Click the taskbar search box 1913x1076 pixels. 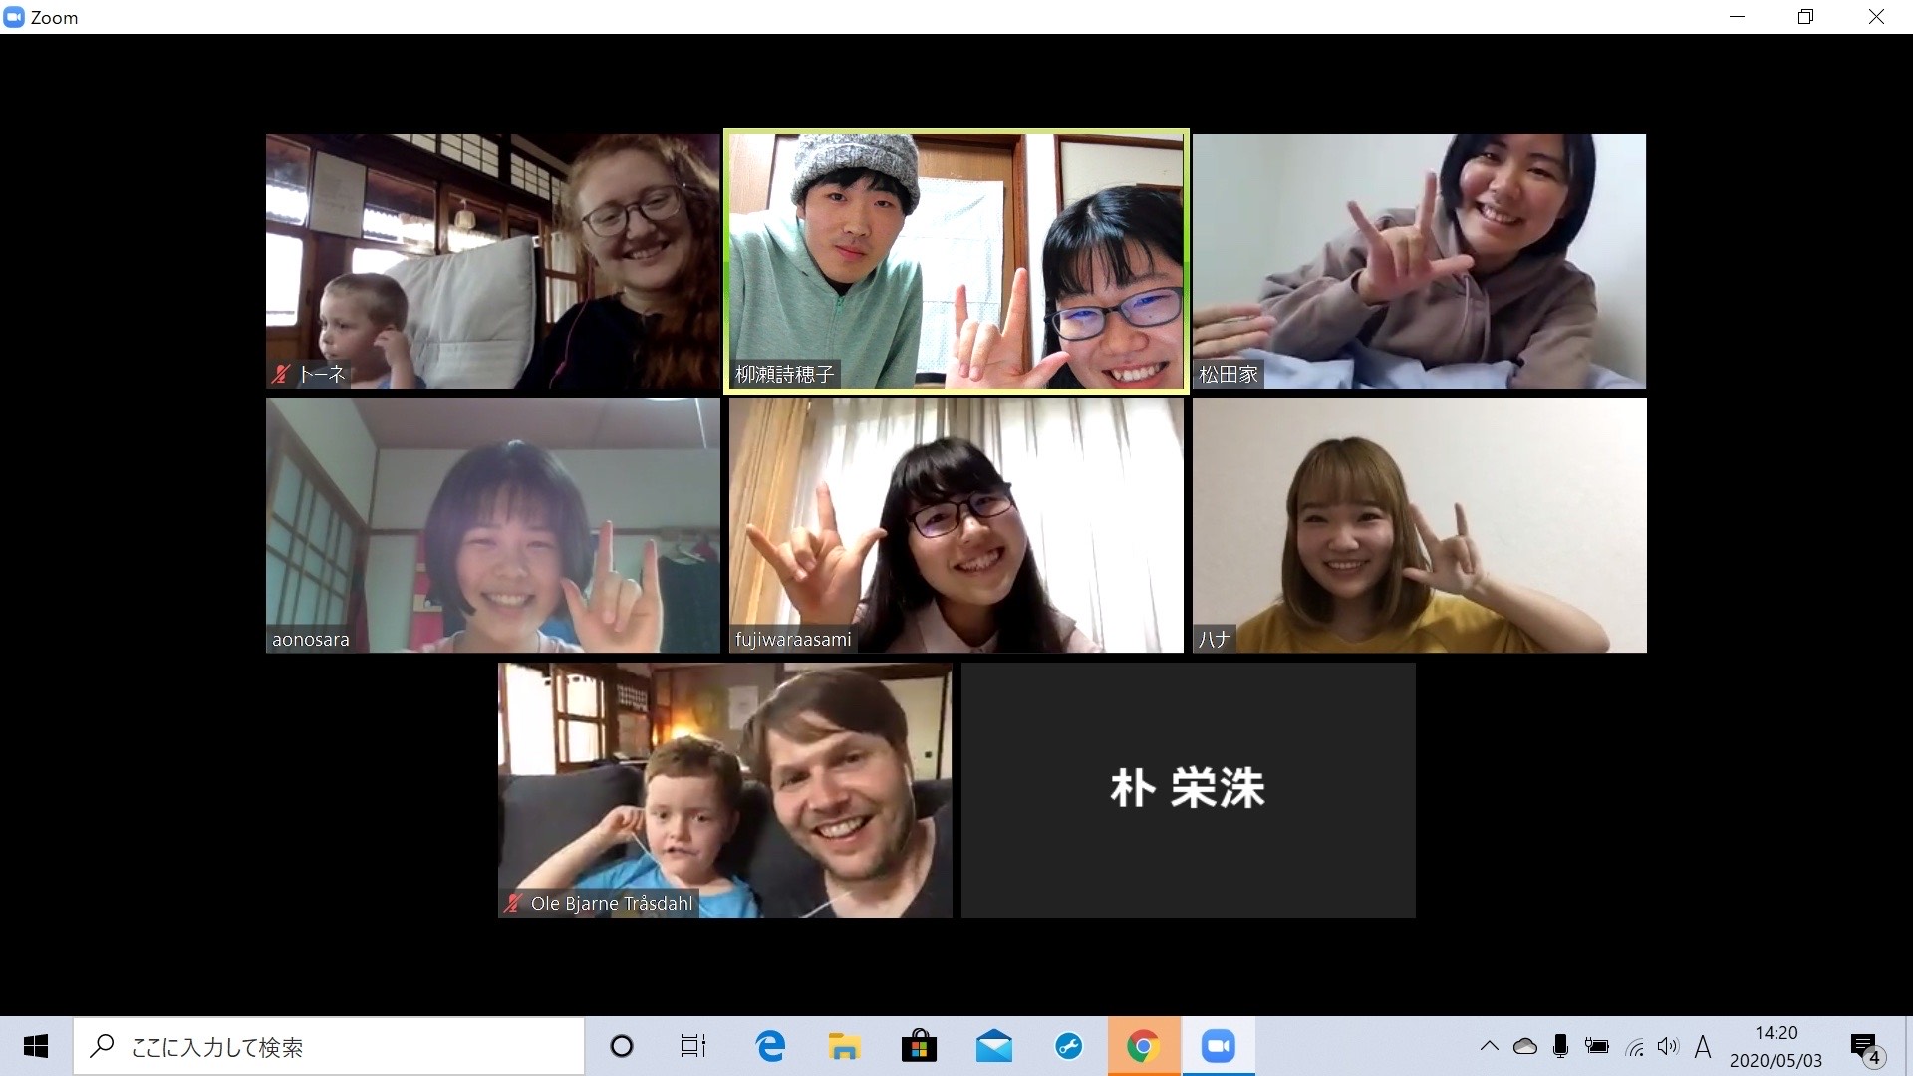(x=329, y=1046)
